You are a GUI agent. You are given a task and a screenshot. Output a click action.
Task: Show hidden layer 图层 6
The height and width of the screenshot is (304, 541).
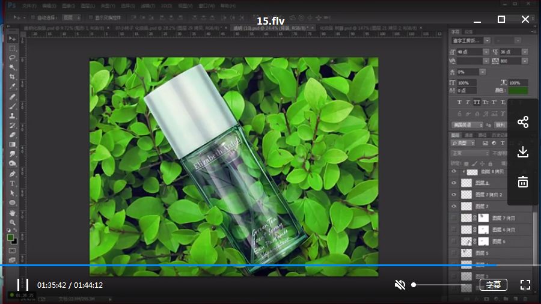click(x=454, y=242)
